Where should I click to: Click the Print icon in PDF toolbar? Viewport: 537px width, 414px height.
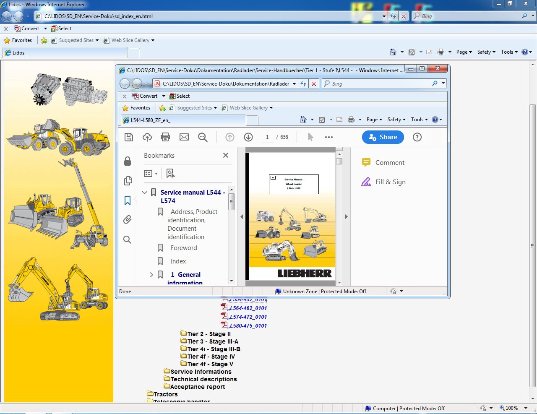tap(165, 137)
